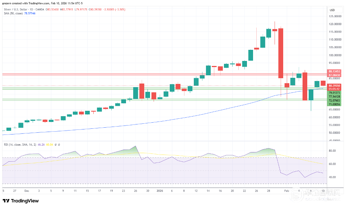The width and height of the screenshot is (346, 208).
Task: Click the 2026 label on the time axis
Action: [160, 191]
